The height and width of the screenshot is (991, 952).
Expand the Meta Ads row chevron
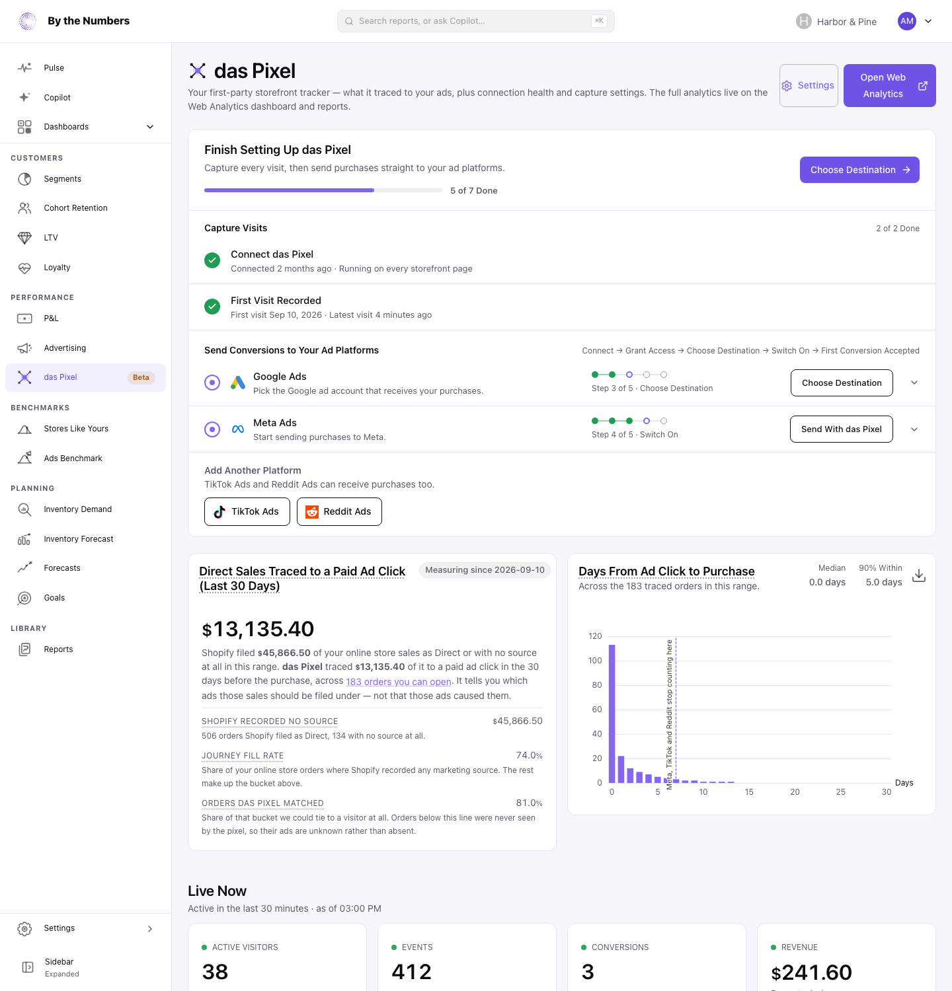pyautogui.click(x=914, y=429)
